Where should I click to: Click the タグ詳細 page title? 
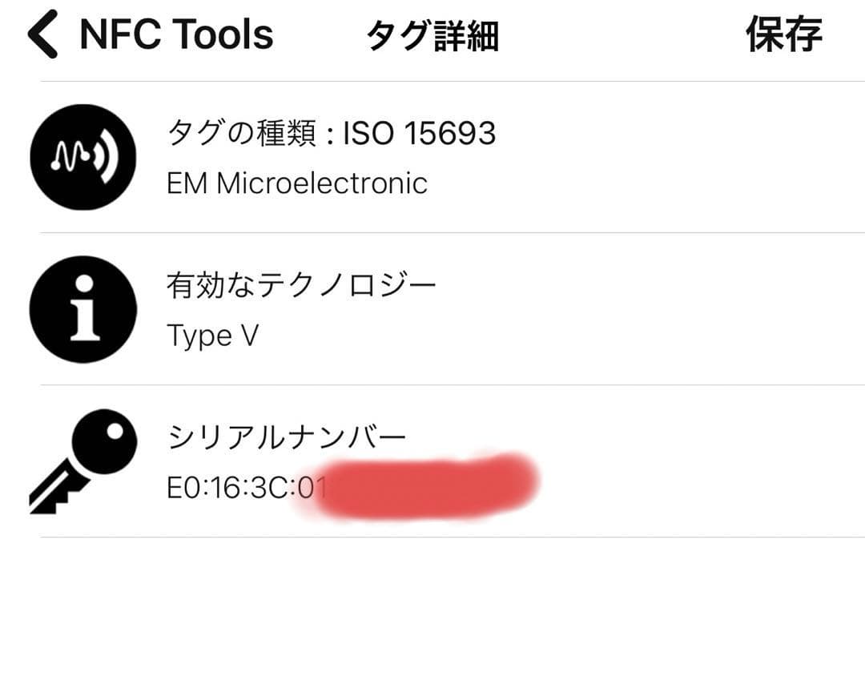click(x=432, y=37)
